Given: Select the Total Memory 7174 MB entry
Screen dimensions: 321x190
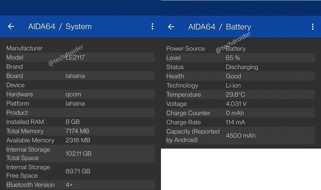Looking at the screenshot, I should (x=80, y=131).
